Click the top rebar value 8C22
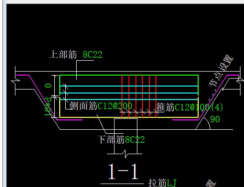Viewport: 244px width, 187px height. 93,55
